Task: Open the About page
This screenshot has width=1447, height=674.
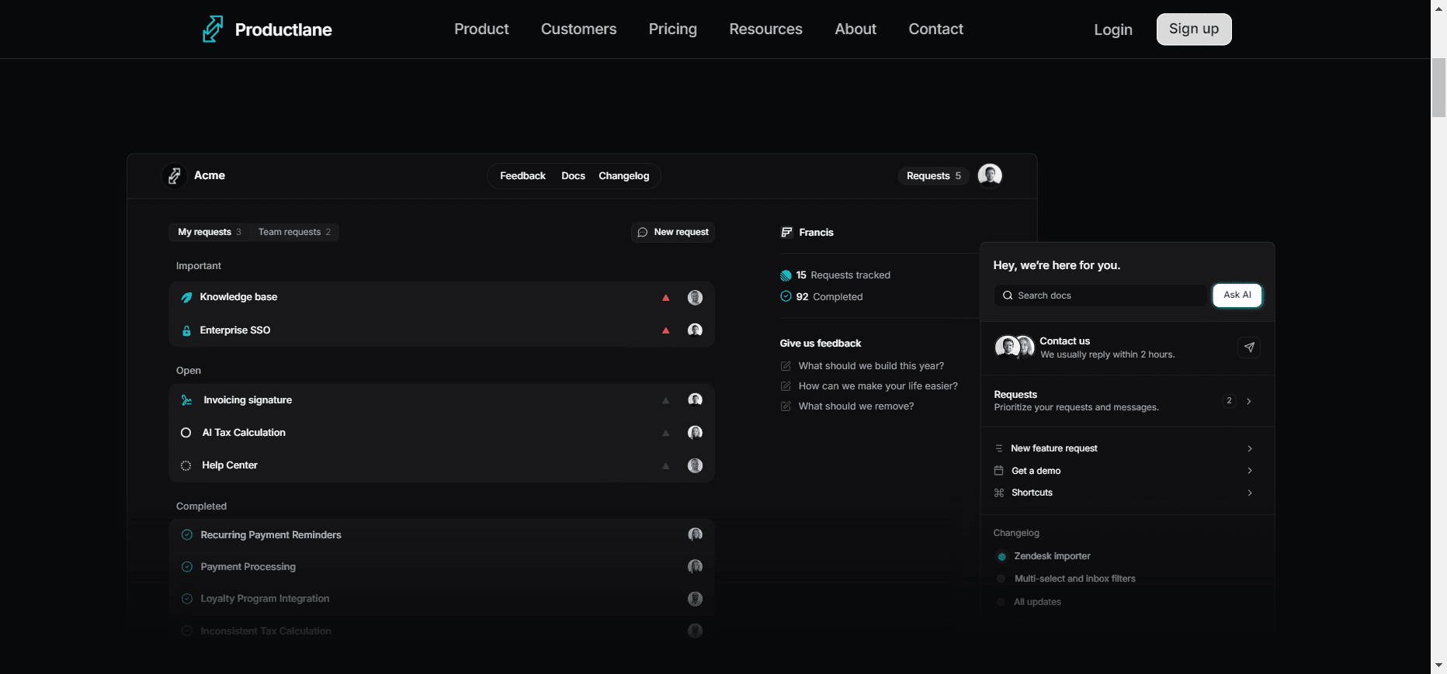Action: [x=855, y=29]
